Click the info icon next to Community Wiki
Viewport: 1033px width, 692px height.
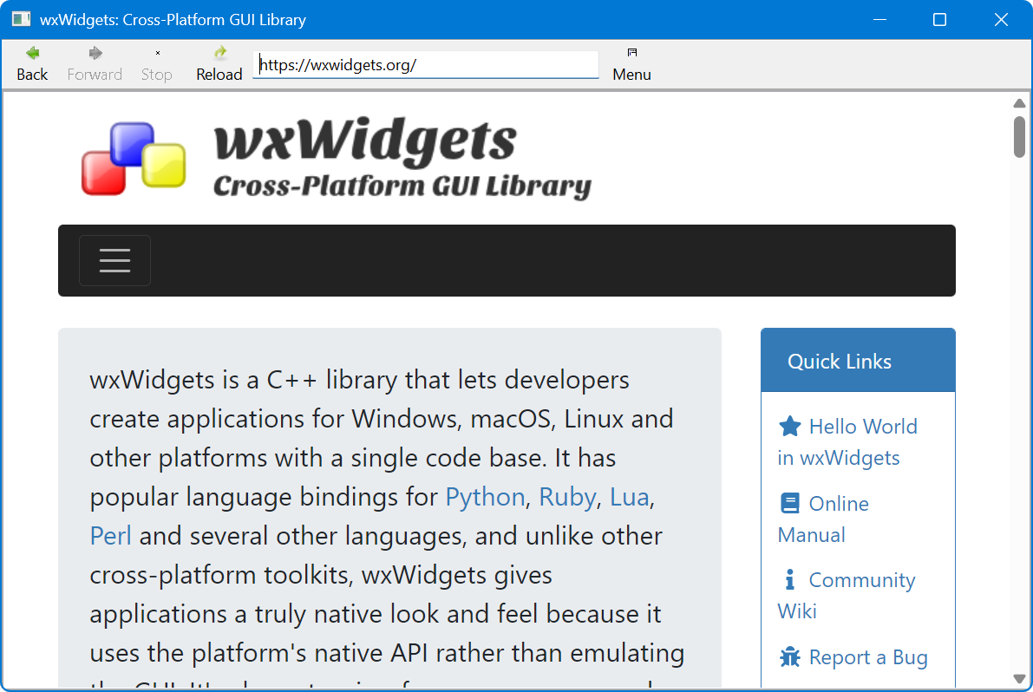point(790,579)
